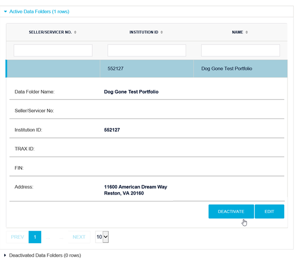Click the Institution ID column header text
This screenshot has height=267, width=306.
pos(144,32)
